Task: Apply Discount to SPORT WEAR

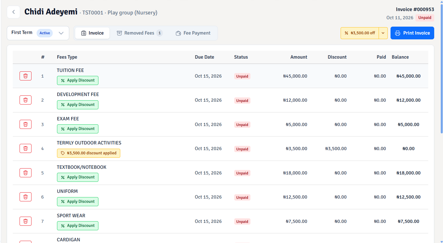Action: click(78, 226)
